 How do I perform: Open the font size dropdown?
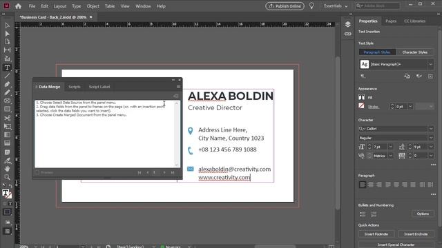pos(390,147)
